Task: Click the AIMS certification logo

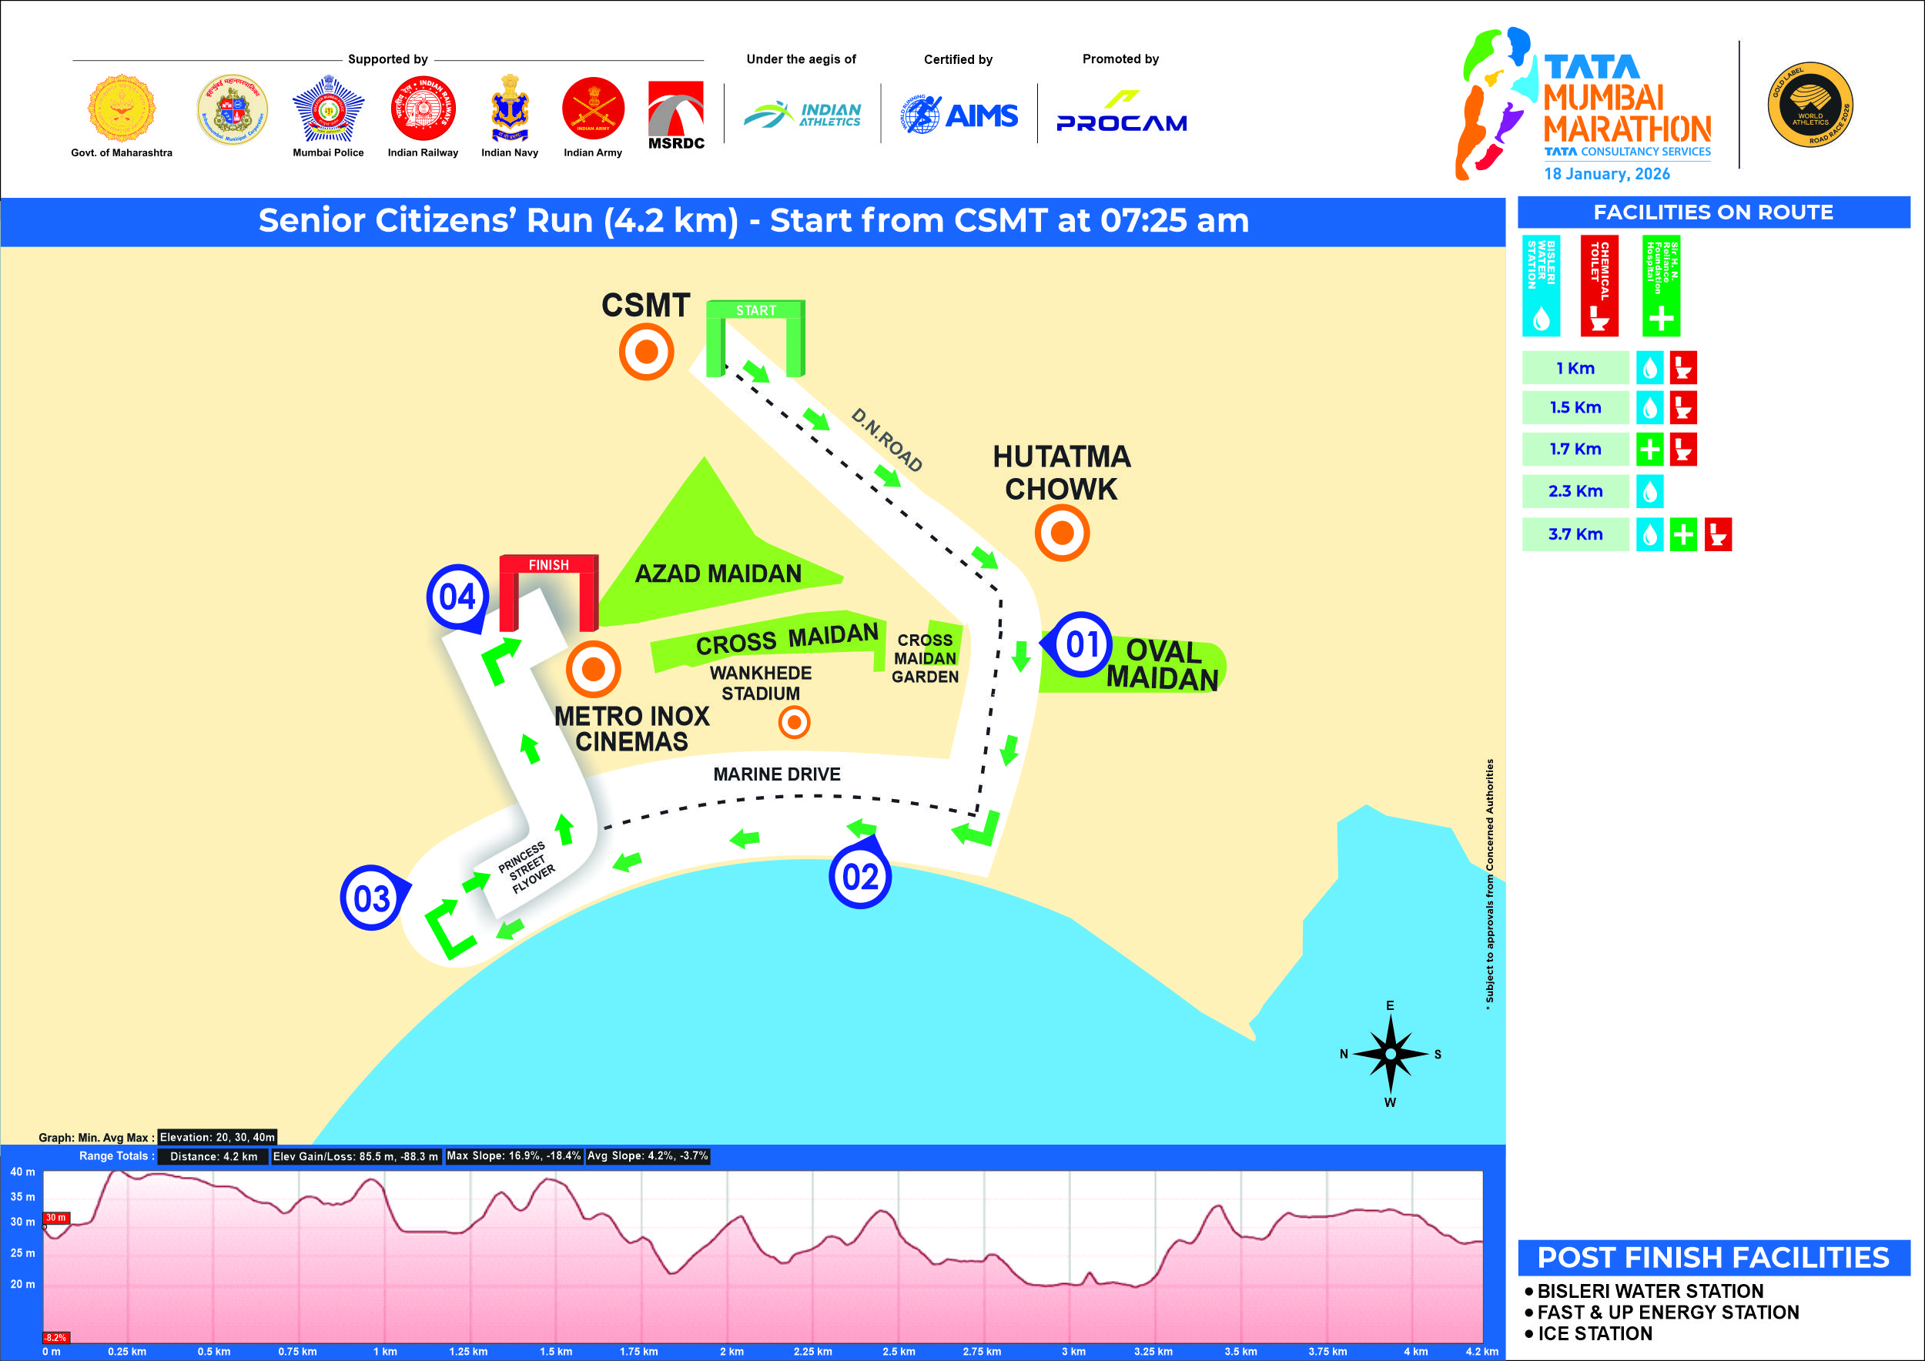Action: pyautogui.click(x=959, y=115)
